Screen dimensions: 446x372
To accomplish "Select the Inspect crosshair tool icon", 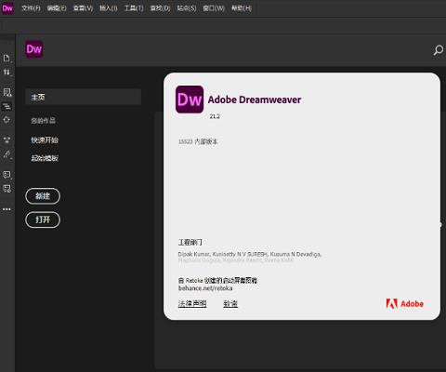I will coord(7,120).
